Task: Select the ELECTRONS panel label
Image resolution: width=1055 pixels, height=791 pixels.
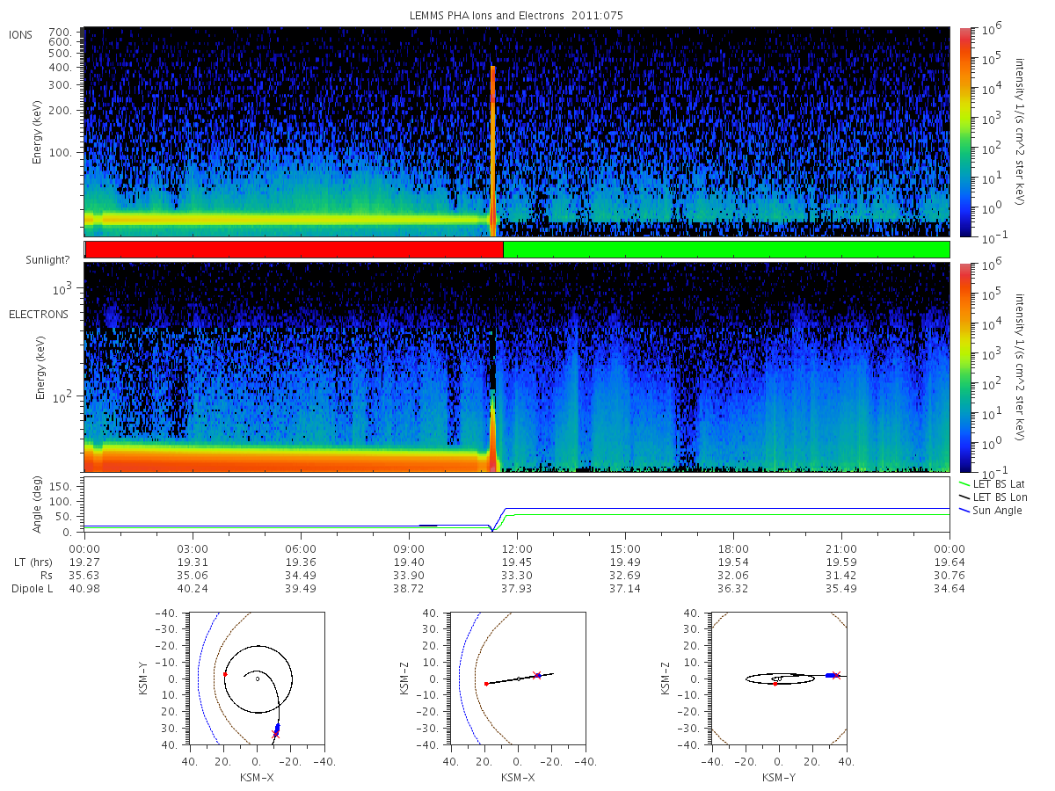Action: (x=38, y=315)
